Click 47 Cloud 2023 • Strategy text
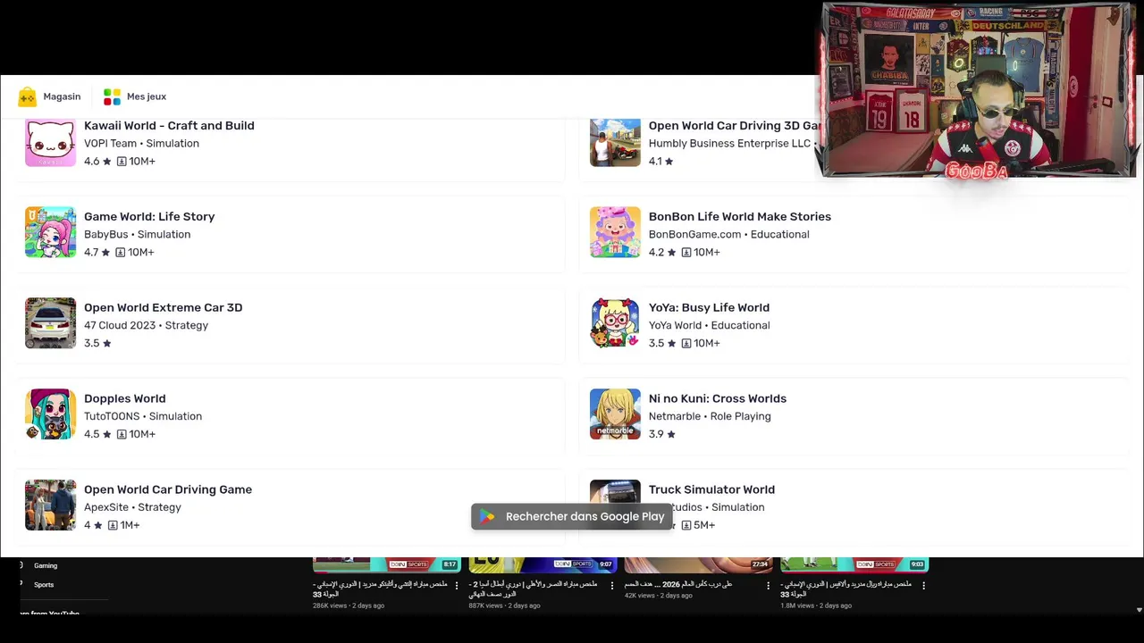Viewport: 1144px width, 643px height. (x=146, y=326)
